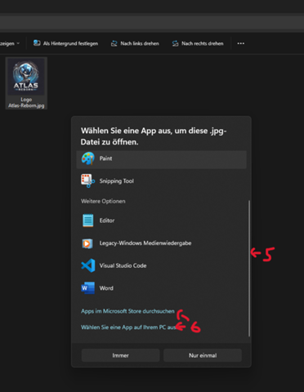
Task: Open 'Apps im Microsoft Store durchsuchen' link
Action: pyautogui.click(x=127, y=311)
